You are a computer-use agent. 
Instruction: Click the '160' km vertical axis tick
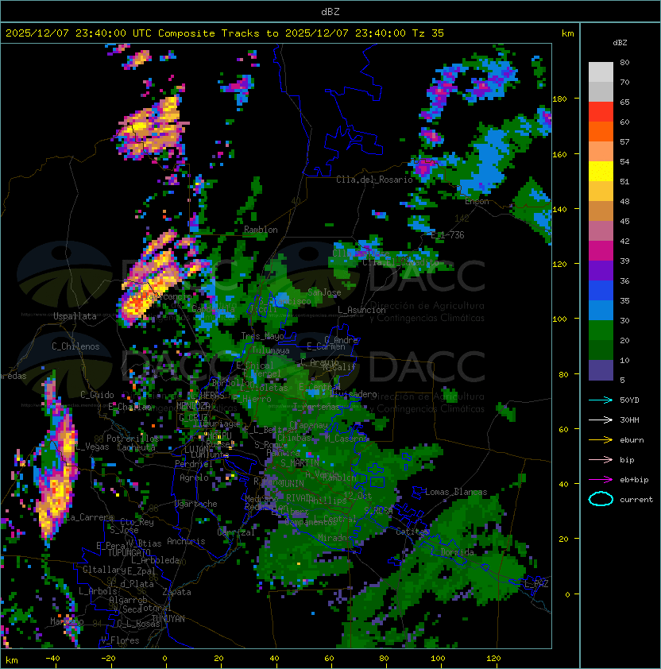[559, 154]
